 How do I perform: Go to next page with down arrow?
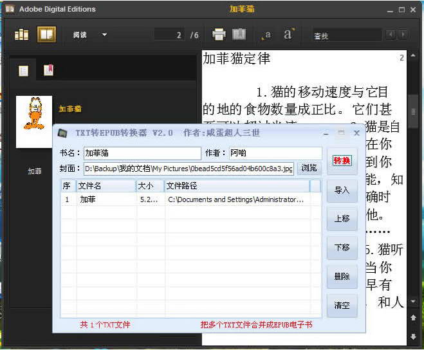(413, 336)
